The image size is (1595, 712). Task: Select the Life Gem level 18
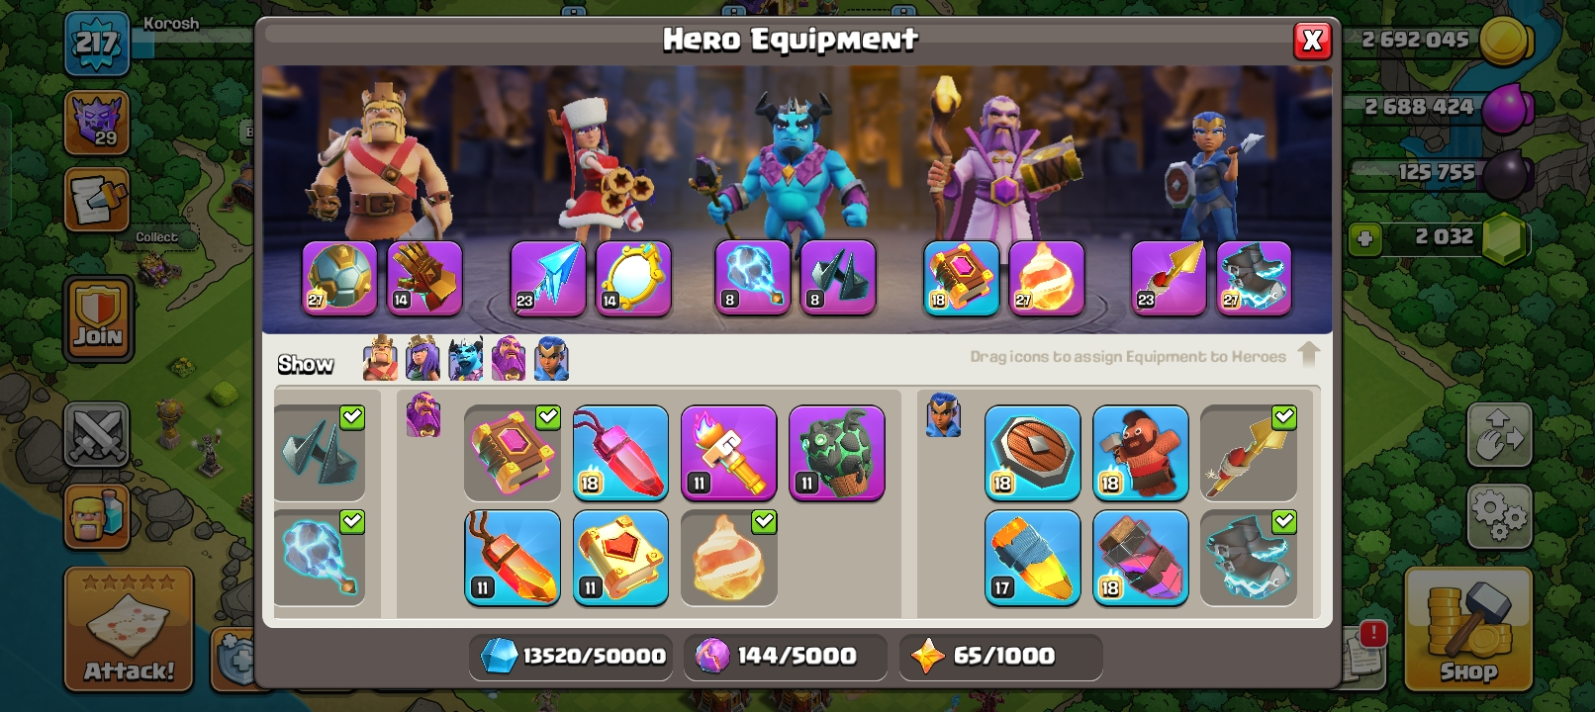pyautogui.click(x=620, y=453)
